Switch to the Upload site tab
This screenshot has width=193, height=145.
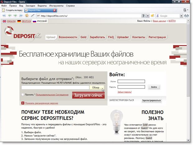(x=51, y=37)
